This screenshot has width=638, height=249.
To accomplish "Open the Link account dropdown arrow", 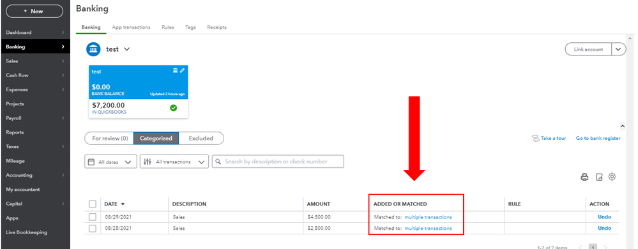I will pos(618,49).
